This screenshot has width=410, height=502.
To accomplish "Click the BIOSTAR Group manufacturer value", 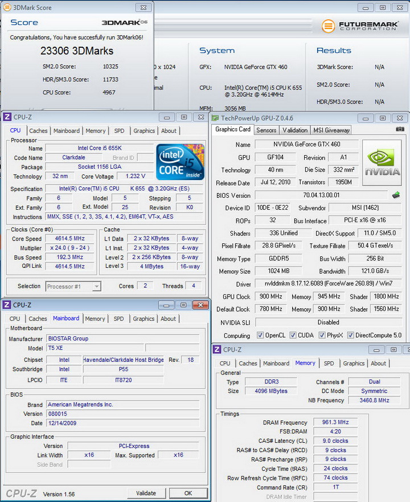I will [123, 338].
